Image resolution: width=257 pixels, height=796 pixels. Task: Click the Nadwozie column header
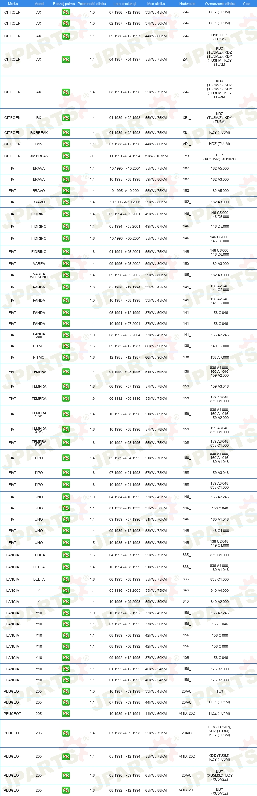(187, 4)
